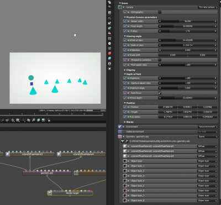Screen dimensions: 221x205
Task: Click the Camera node icon in the Scene tree
Action: [x=120, y=7]
